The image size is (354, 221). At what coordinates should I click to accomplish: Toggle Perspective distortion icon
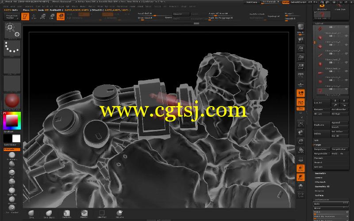pyautogui.click(x=300, y=75)
